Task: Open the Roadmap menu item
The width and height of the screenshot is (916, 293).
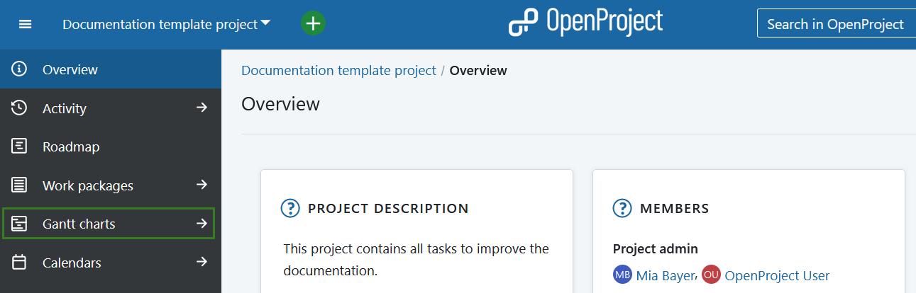Action: (71, 147)
